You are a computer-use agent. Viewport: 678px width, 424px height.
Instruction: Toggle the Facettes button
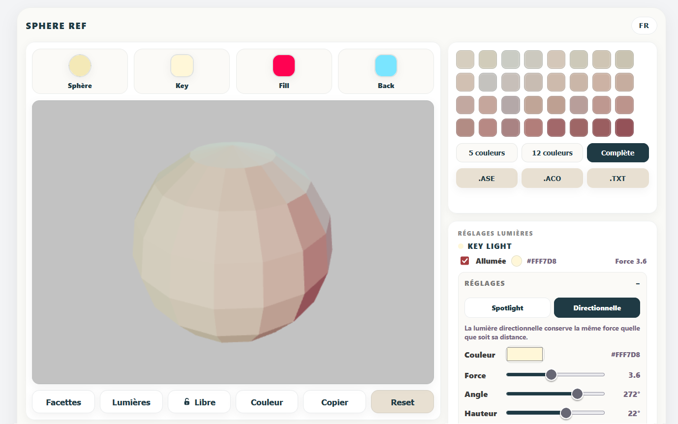point(63,402)
